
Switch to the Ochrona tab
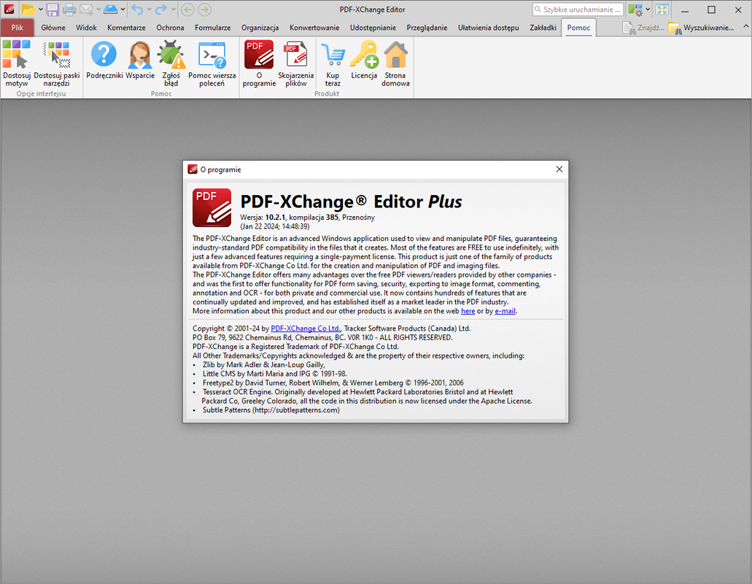tap(170, 28)
